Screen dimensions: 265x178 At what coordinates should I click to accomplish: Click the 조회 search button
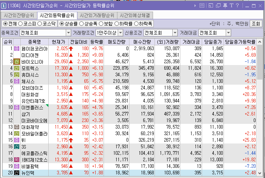256,24
